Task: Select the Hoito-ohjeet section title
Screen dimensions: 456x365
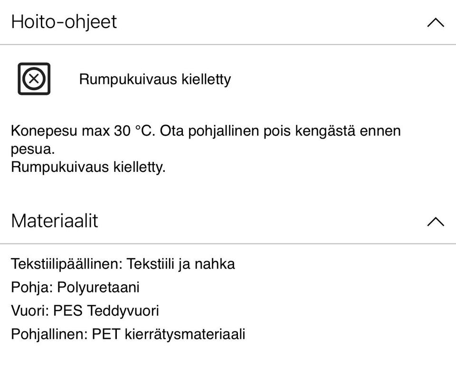Action: point(64,22)
